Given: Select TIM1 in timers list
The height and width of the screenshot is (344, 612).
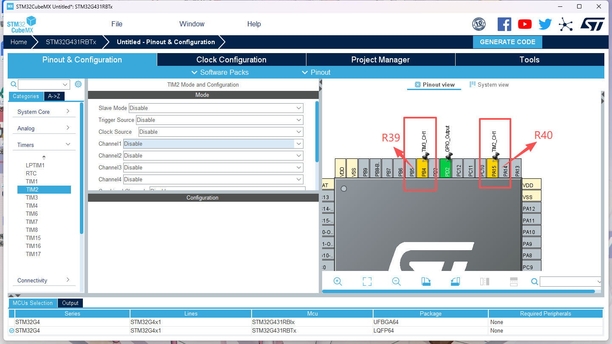Looking at the screenshot, I should pos(32,181).
